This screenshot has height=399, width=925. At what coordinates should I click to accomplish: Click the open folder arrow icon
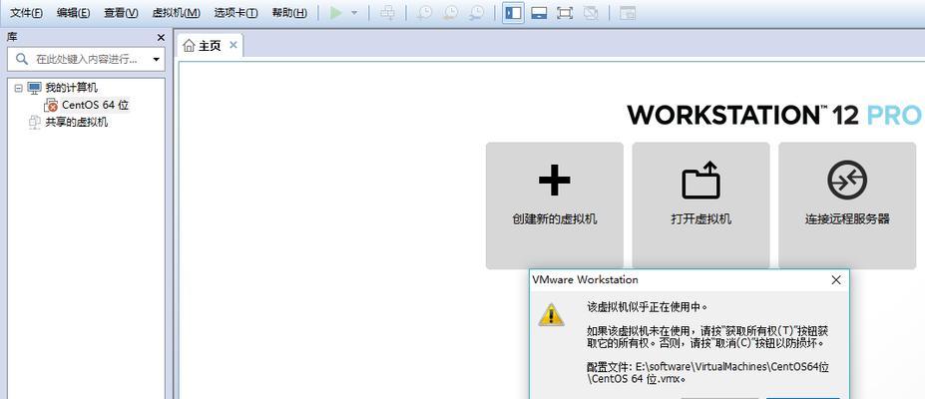[x=700, y=180]
